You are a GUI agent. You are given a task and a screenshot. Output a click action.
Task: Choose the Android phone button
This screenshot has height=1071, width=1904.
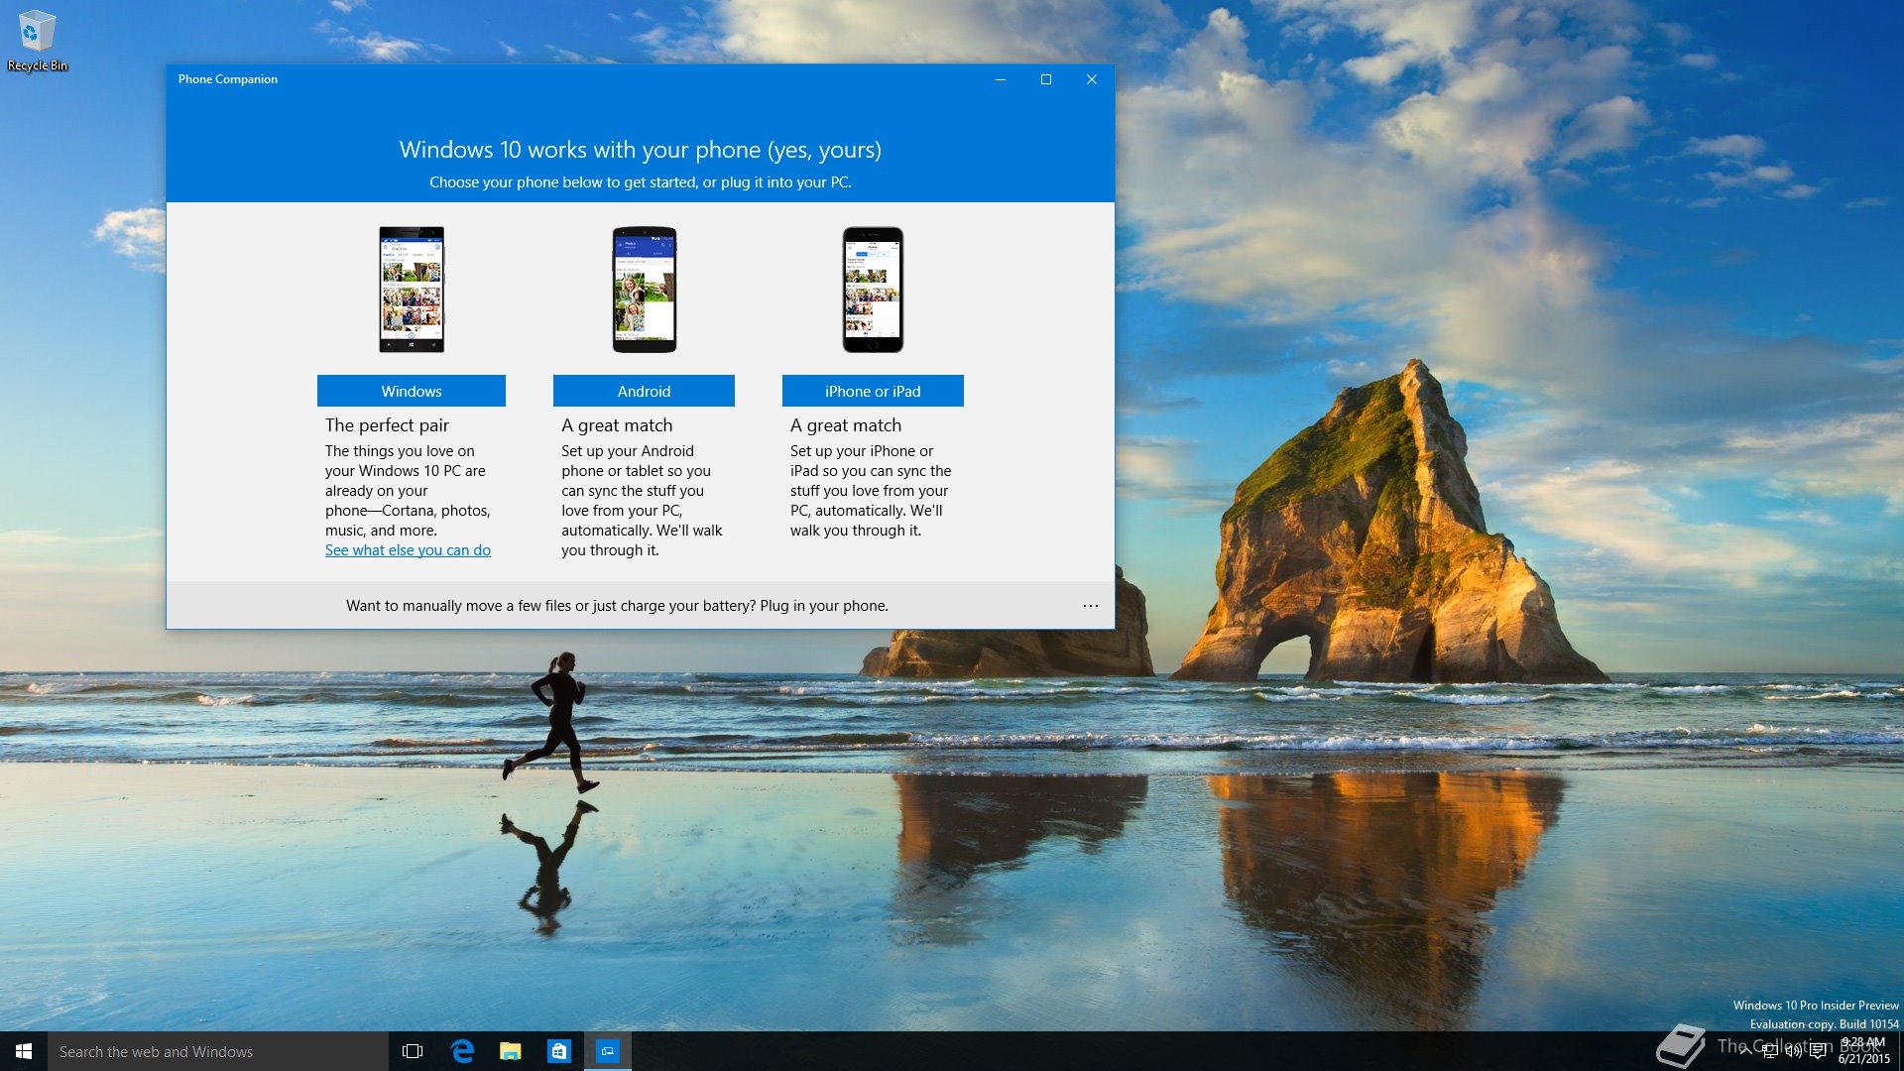pyautogui.click(x=644, y=391)
